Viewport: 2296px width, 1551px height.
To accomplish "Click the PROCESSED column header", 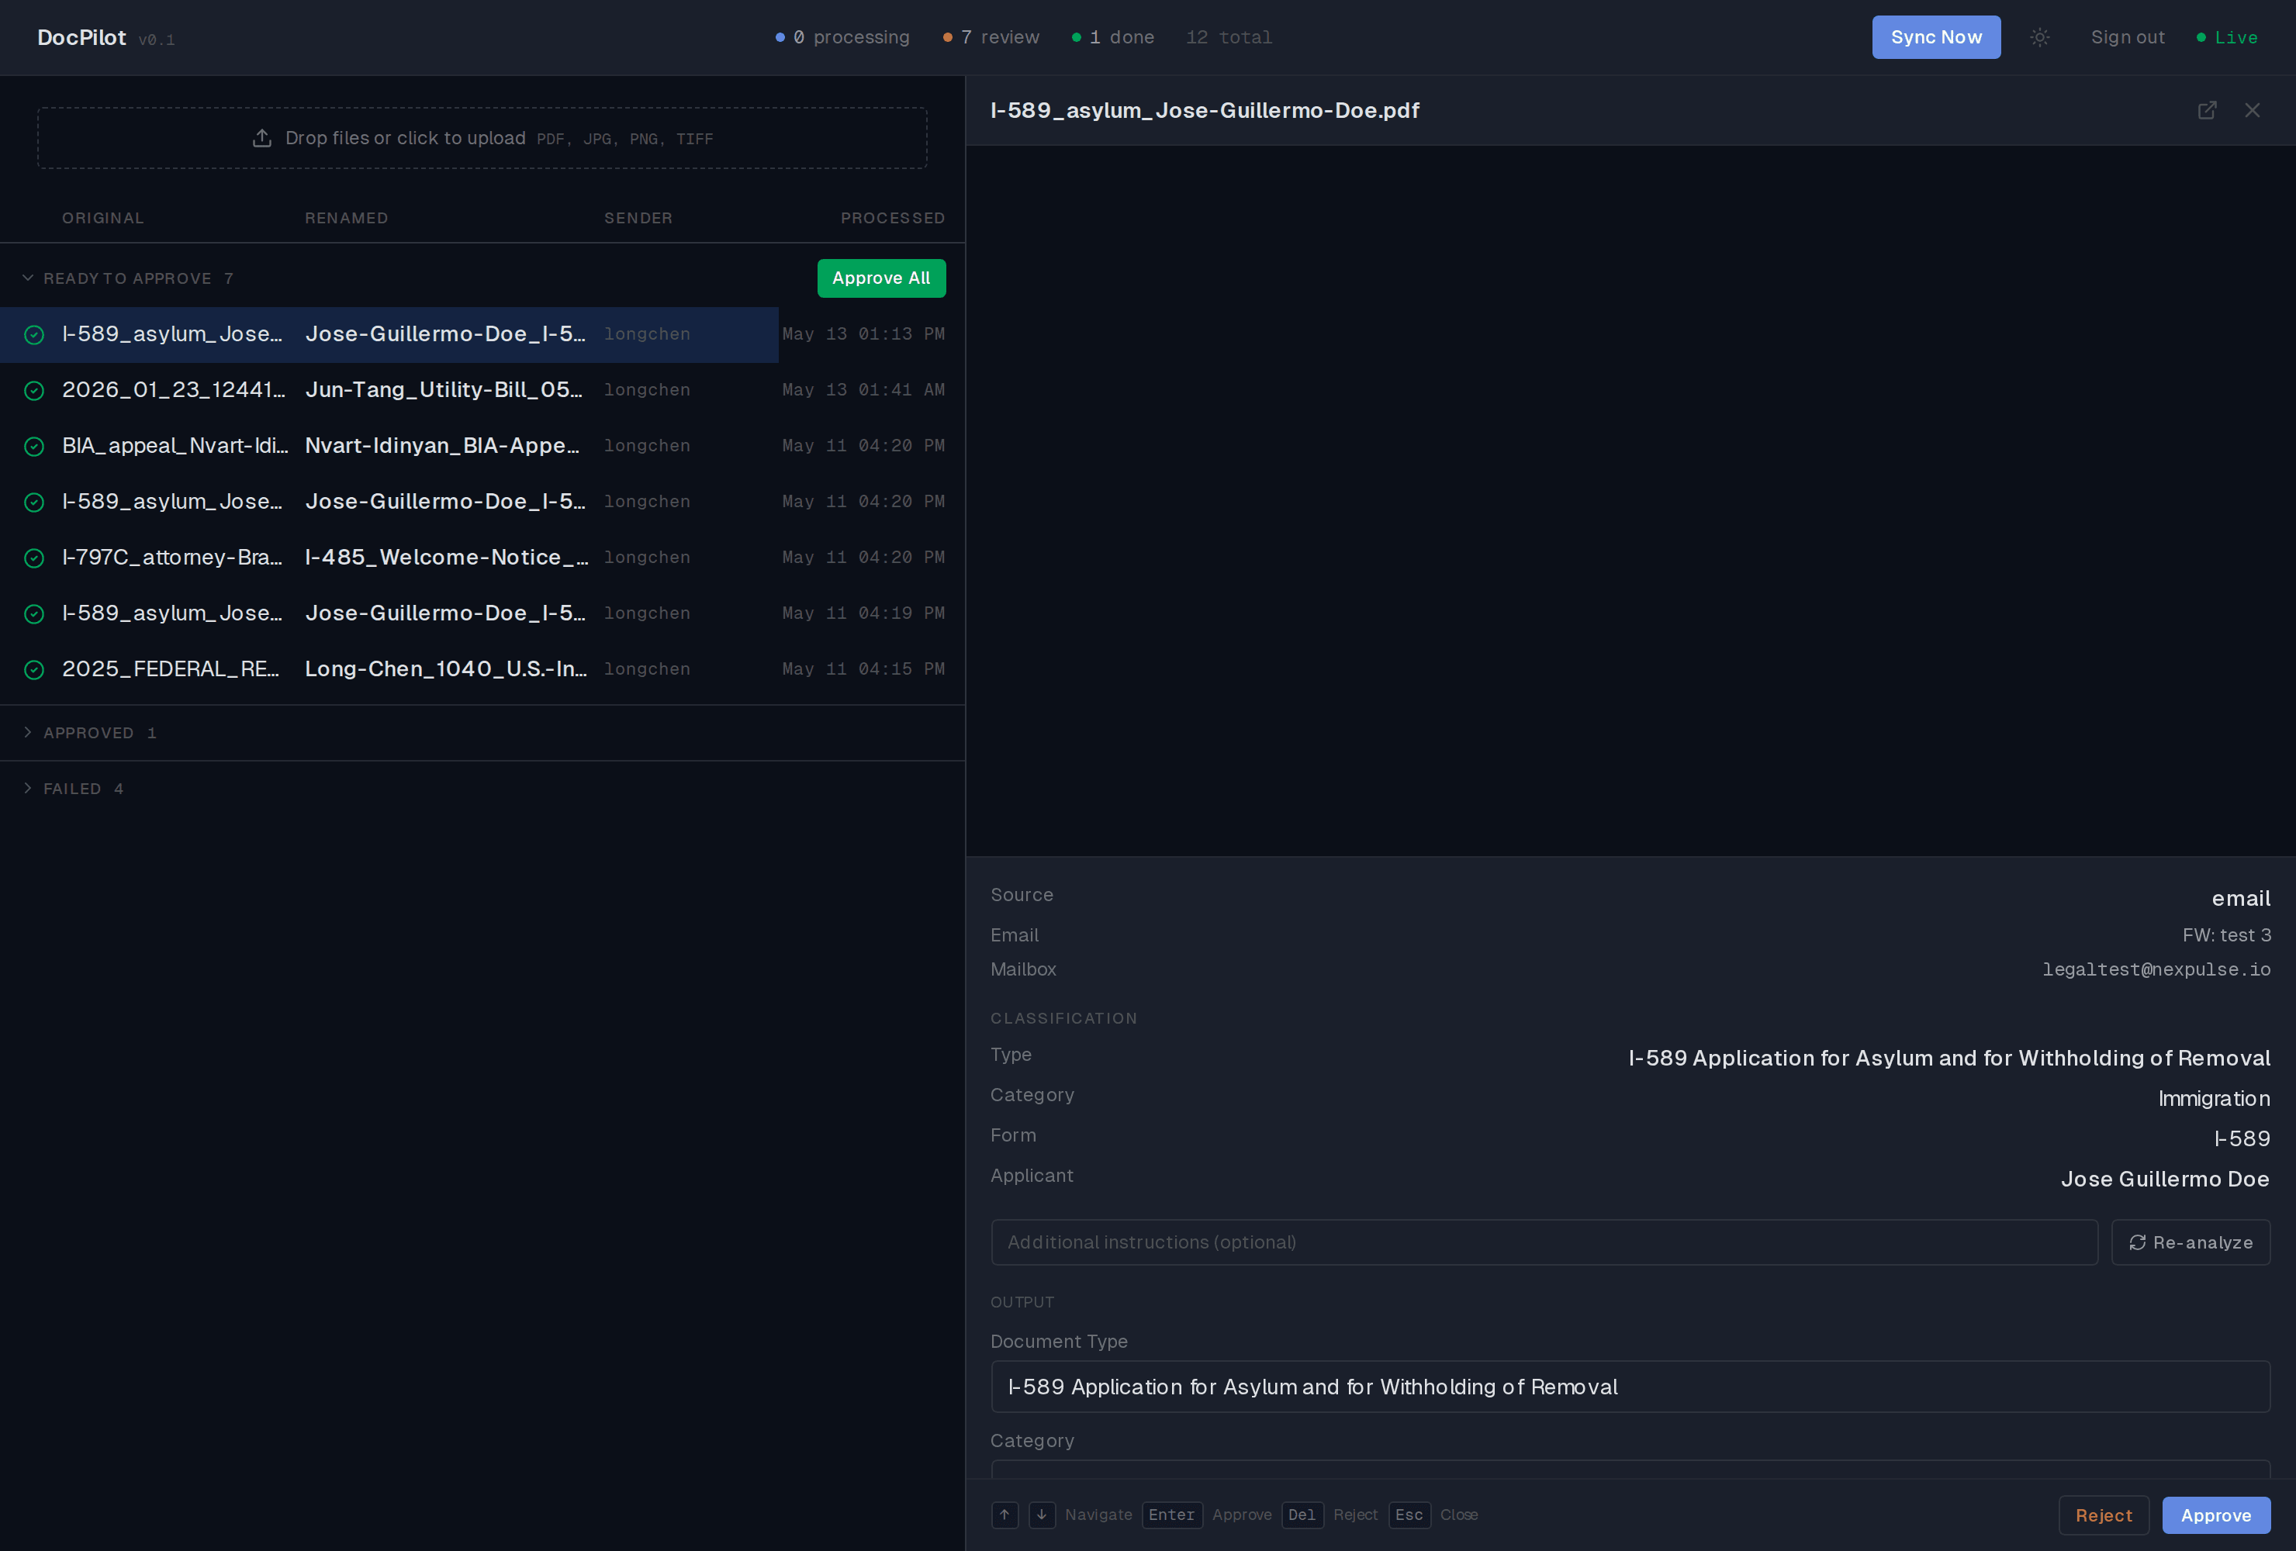I will pyautogui.click(x=892, y=219).
